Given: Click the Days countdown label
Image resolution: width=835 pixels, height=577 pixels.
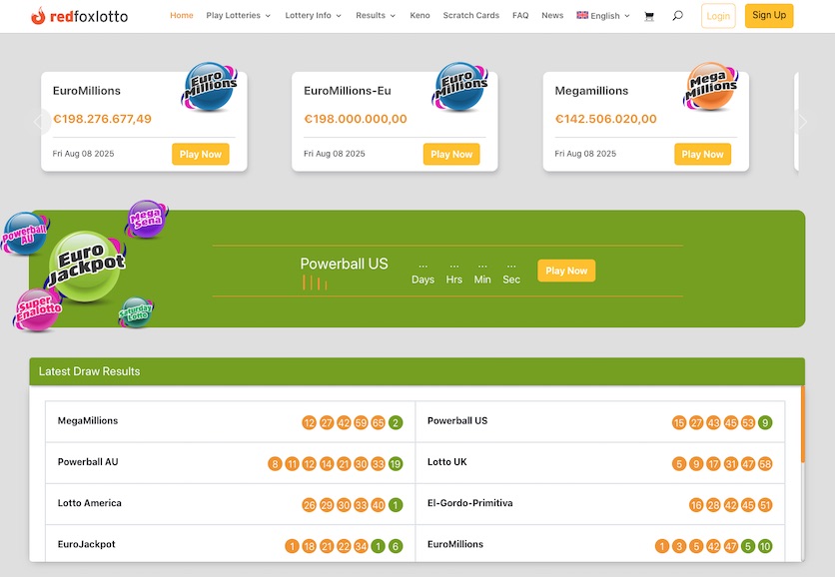Looking at the screenshot, I should 422,280.
